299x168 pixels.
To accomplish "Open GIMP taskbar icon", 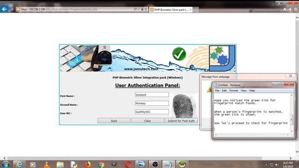I will tap(114, 164).
